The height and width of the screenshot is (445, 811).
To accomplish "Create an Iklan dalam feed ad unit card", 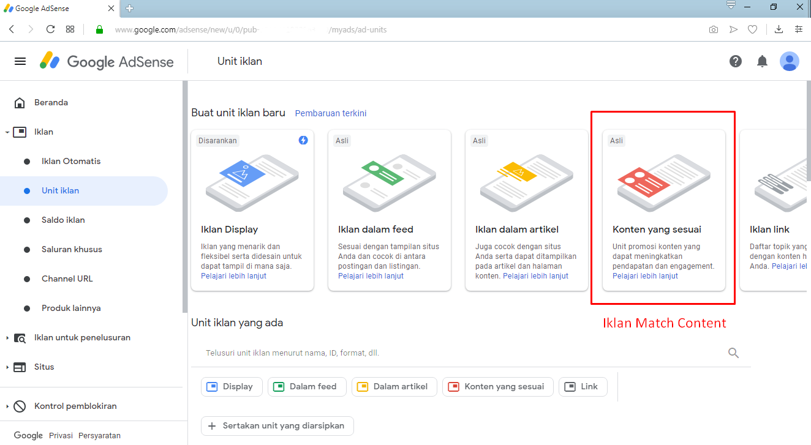I will point(390,210).
